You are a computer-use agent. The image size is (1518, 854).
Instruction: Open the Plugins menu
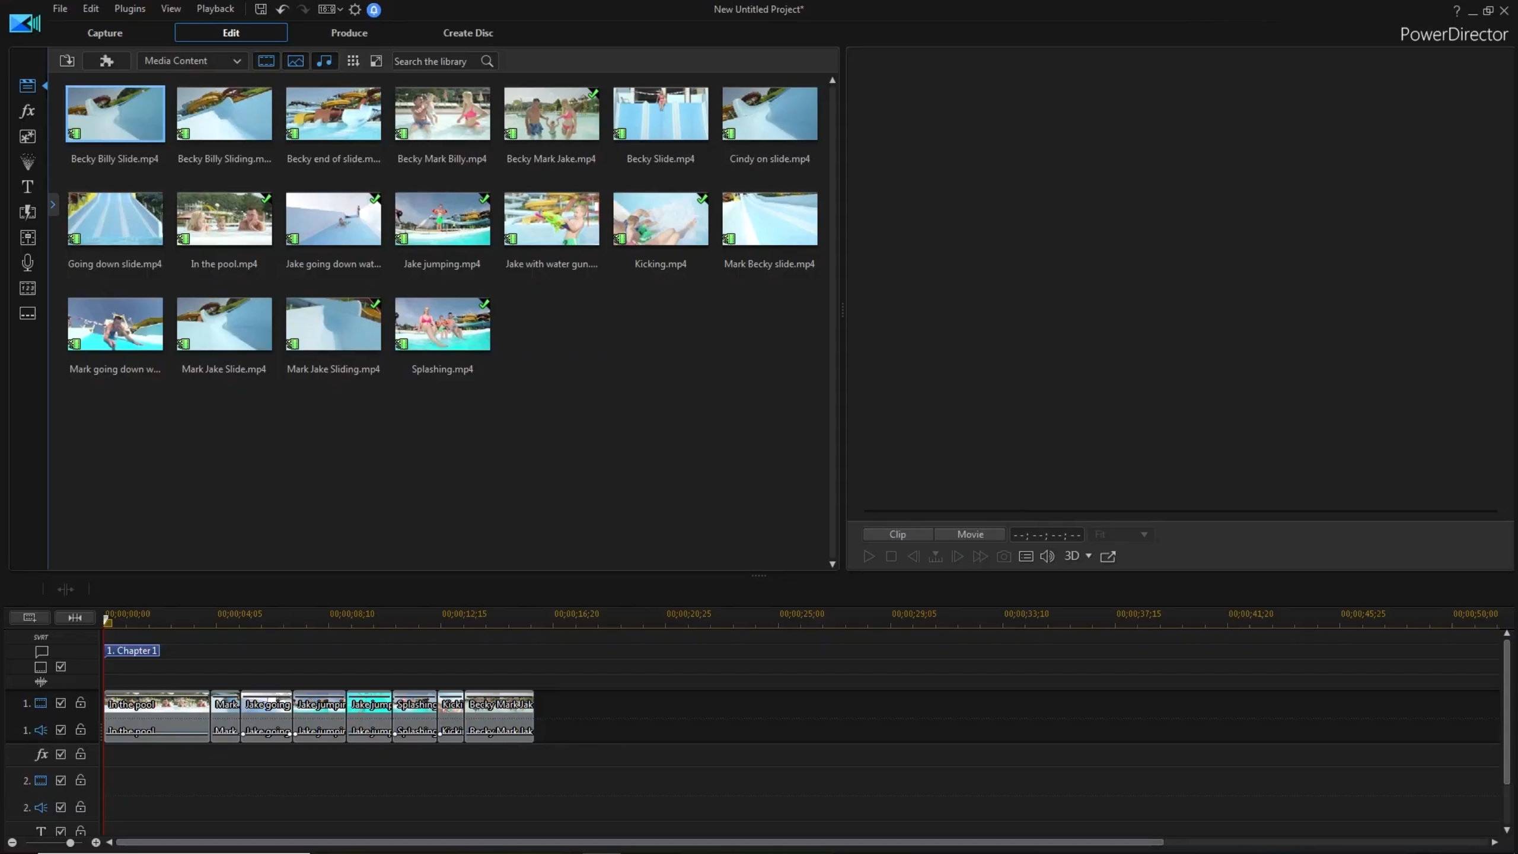[x=130, y=9]
